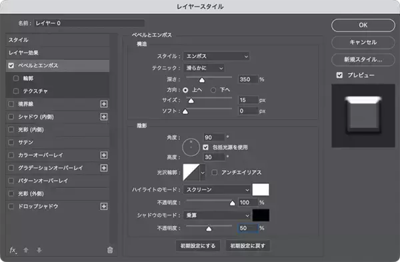Click plus icon beside カラーオーバーレイ
The width and height of the screenshot is (400, 262).
click(103, 155)
